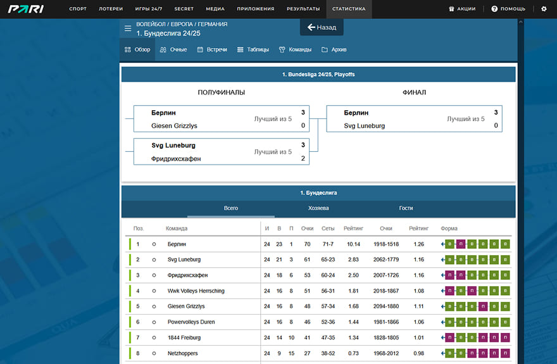Switch to the Хозяева table tab
This screenshot has width=557, height=364.
click(318, 208)
